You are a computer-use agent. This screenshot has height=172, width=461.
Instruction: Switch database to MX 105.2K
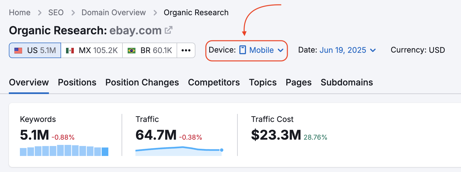pyautogui.click(x=91, y=50)
